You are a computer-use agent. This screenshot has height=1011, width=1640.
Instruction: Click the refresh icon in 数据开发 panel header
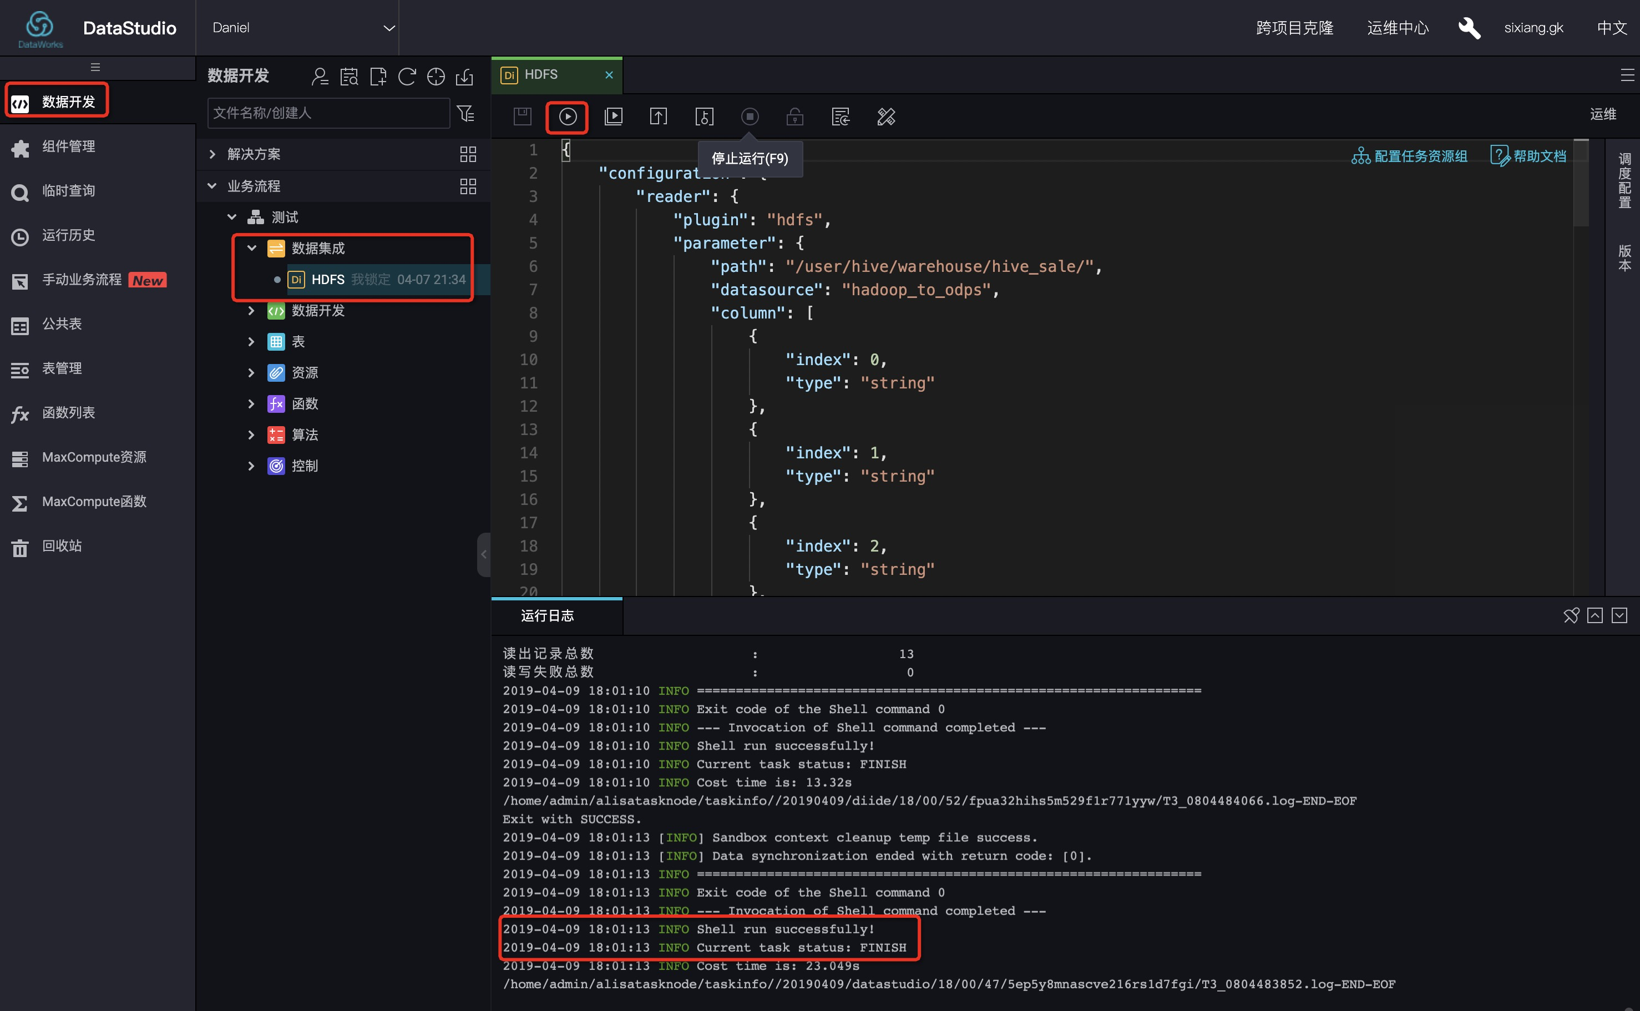coord(407,77)
